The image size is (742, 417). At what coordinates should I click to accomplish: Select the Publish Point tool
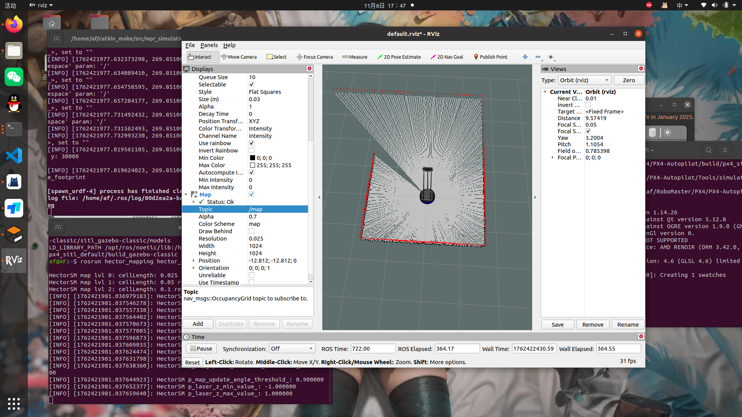click(490, 57)
